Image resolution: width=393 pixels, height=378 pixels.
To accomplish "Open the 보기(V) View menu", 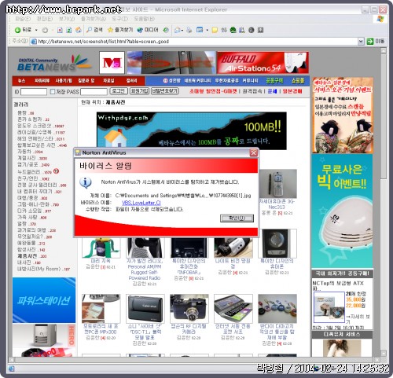I will (67, 19).
